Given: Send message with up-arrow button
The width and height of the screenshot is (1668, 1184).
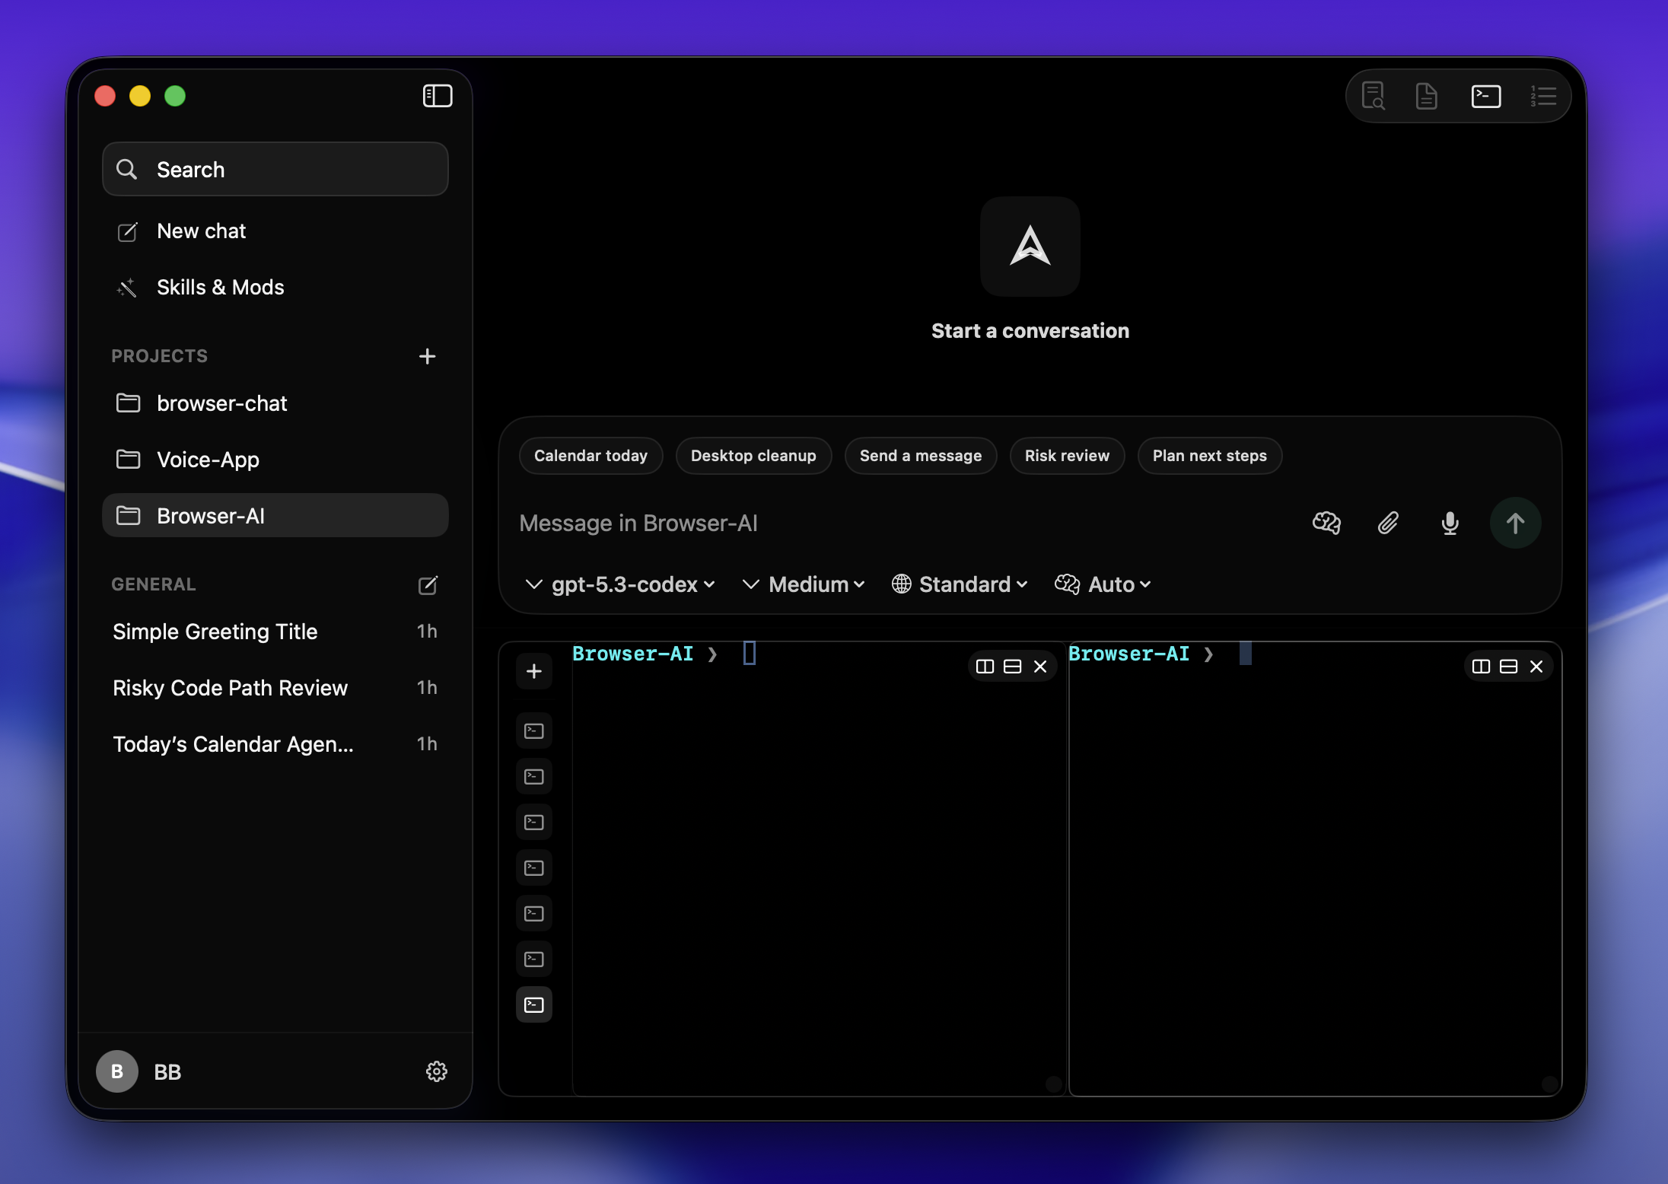Looking at the screenshot, I should point(1515,523).
